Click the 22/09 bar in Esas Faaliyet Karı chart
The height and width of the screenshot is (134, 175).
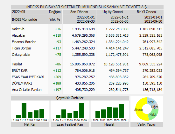(x=81, y=110)
